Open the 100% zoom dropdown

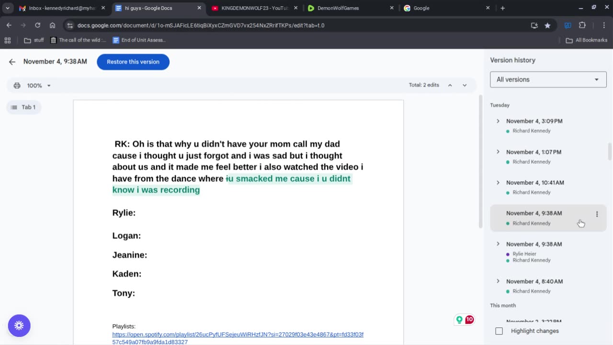(39, 85)
